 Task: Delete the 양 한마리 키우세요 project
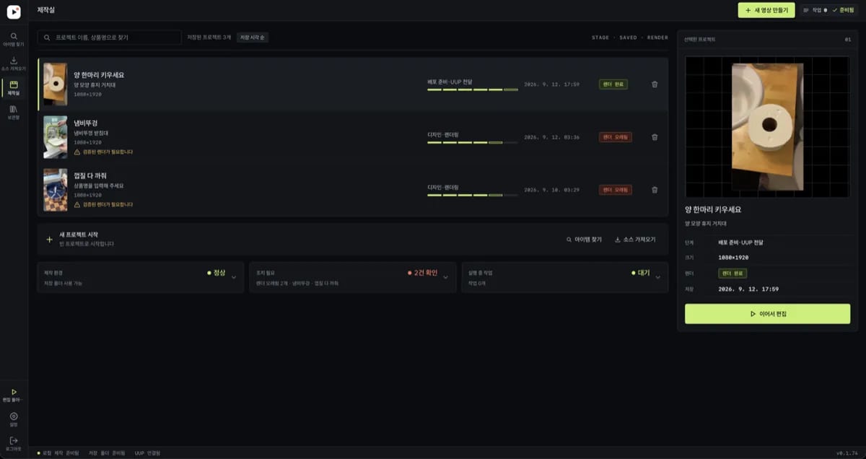click(655, 84)
